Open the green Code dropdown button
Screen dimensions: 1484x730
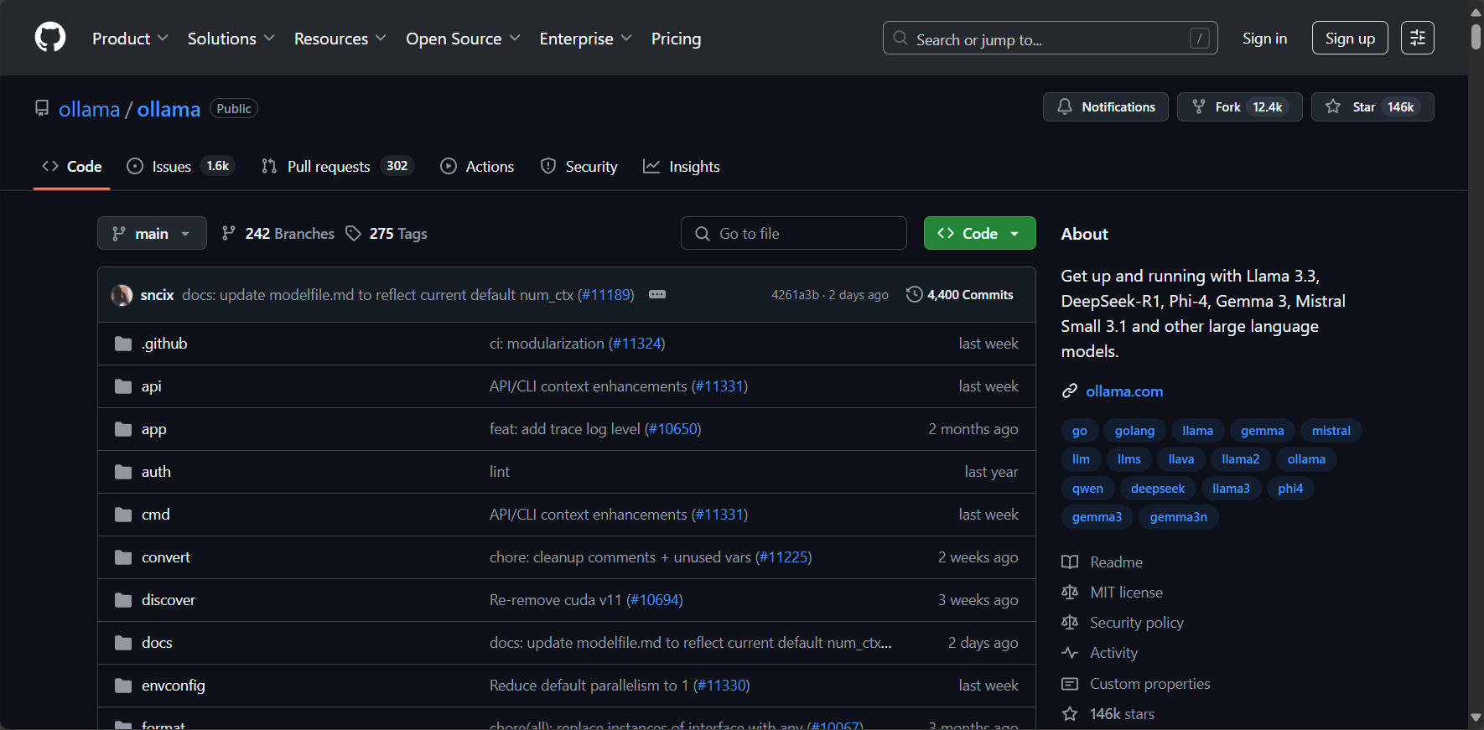[x=979, y=233]
